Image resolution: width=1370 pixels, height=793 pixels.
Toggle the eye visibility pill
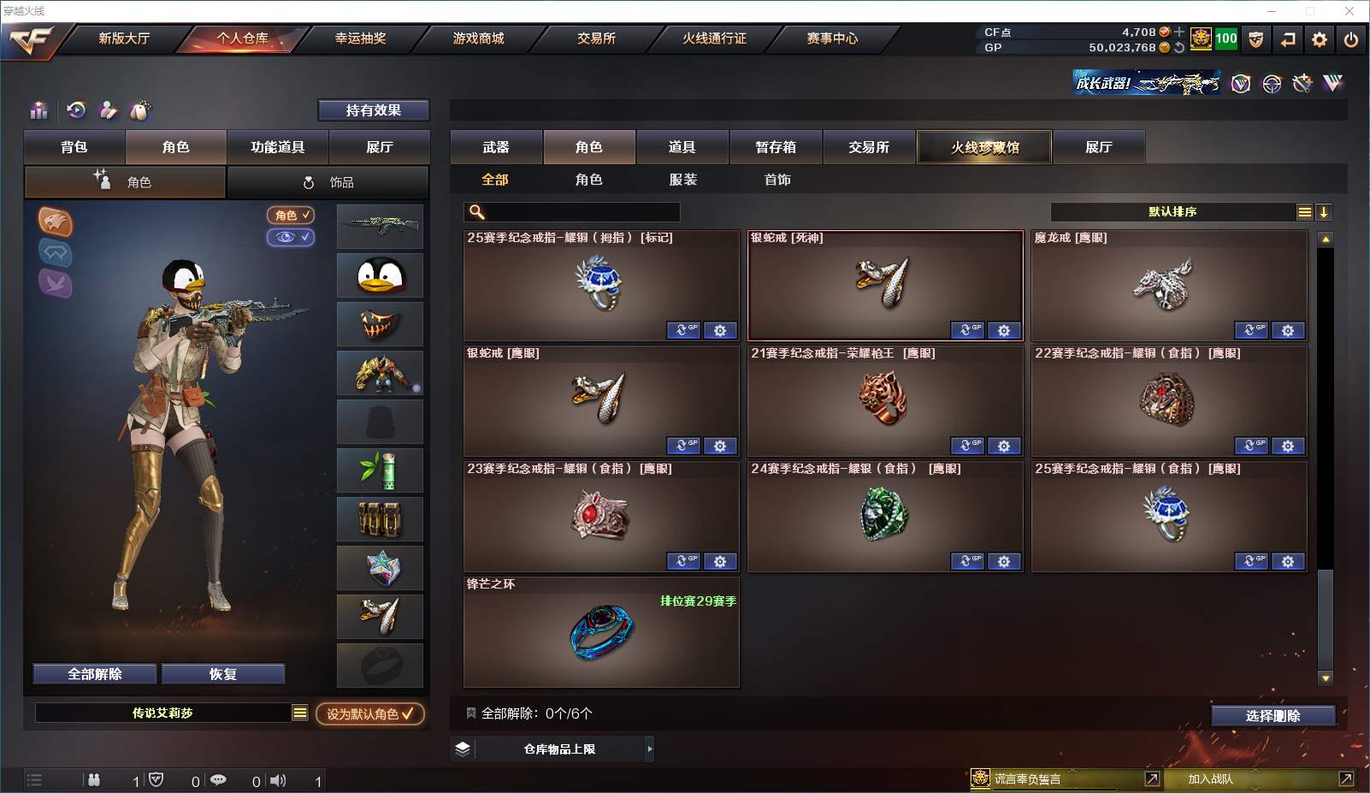click(x=291, y=237)
